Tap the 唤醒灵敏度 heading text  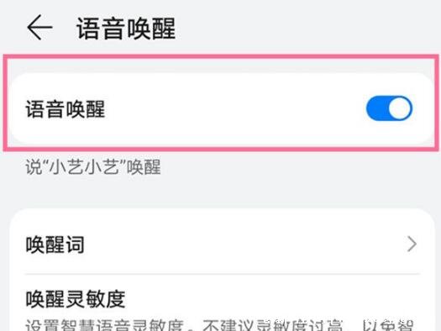coord(76,299)
